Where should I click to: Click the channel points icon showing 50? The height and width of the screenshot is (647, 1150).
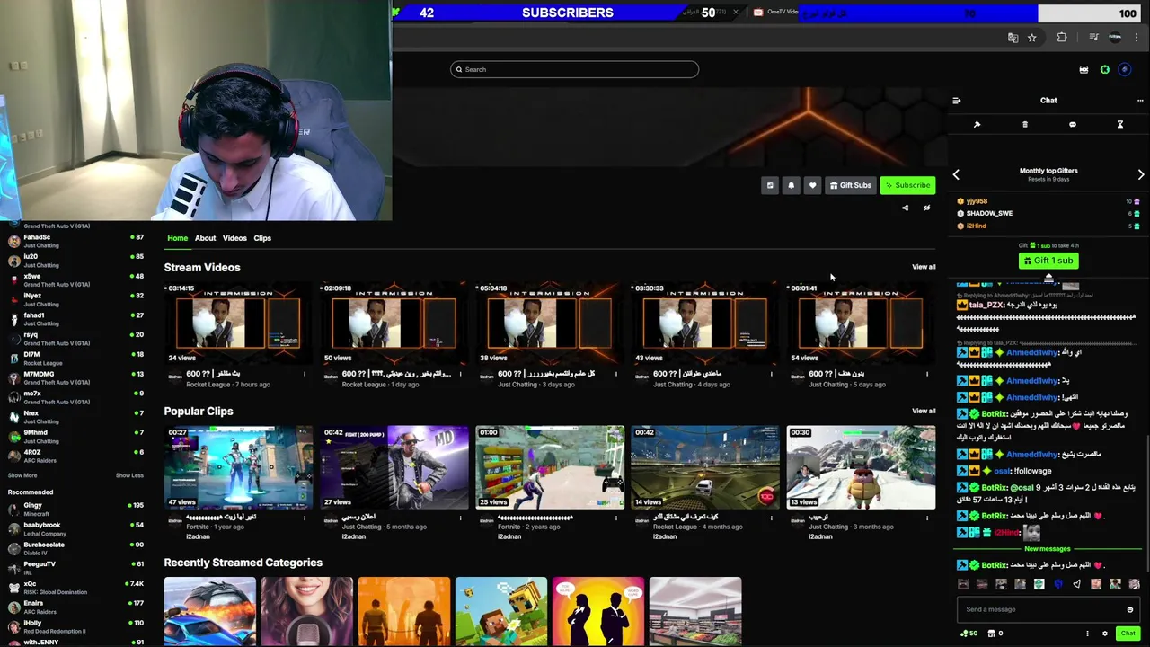click(969, 634)
